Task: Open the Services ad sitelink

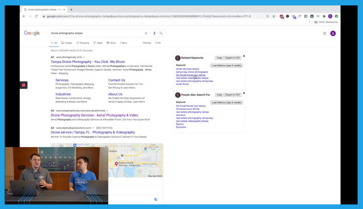Action: coord(62,80)
